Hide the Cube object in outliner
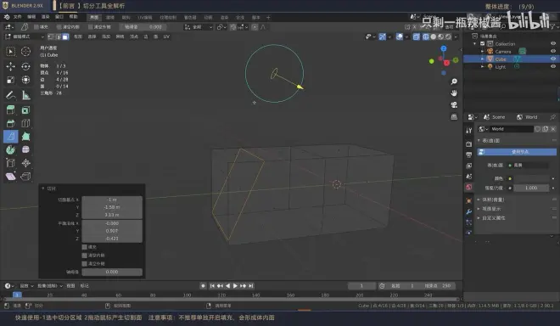 (553, 59)
